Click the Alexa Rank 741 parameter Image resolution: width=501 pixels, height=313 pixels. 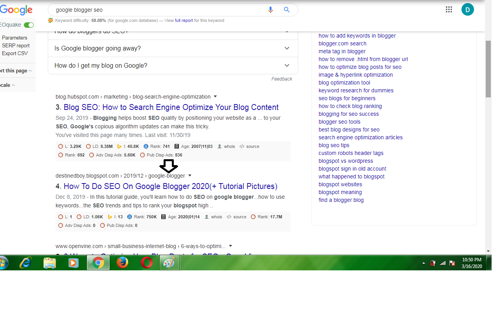157,146
